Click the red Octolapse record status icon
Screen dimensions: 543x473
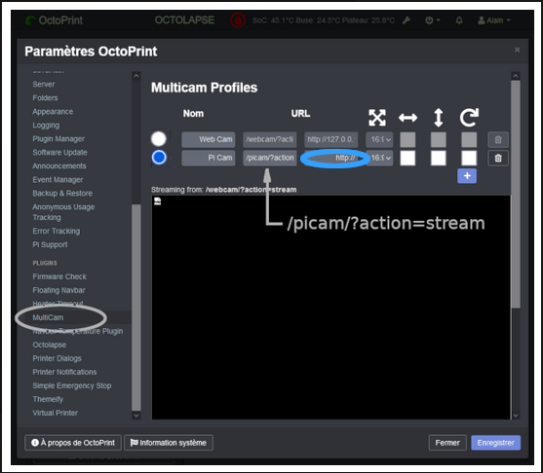click(238, 20)
